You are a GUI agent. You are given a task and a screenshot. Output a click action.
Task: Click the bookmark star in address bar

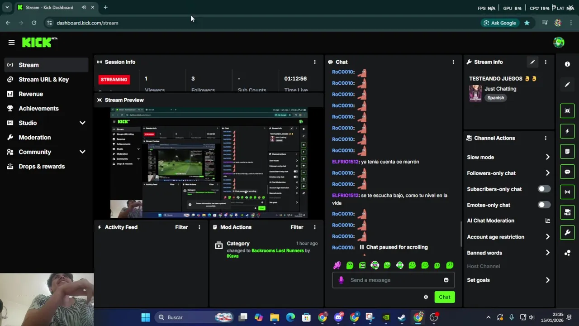527,23
